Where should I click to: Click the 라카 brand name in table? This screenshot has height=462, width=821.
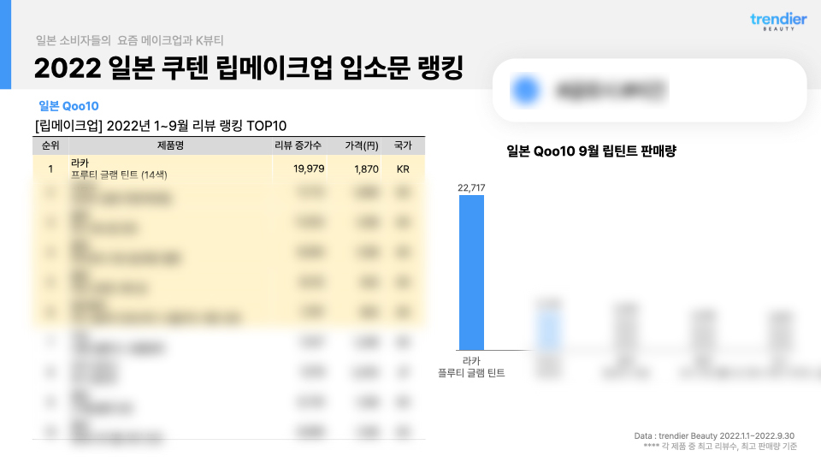[x=80, y=163]
